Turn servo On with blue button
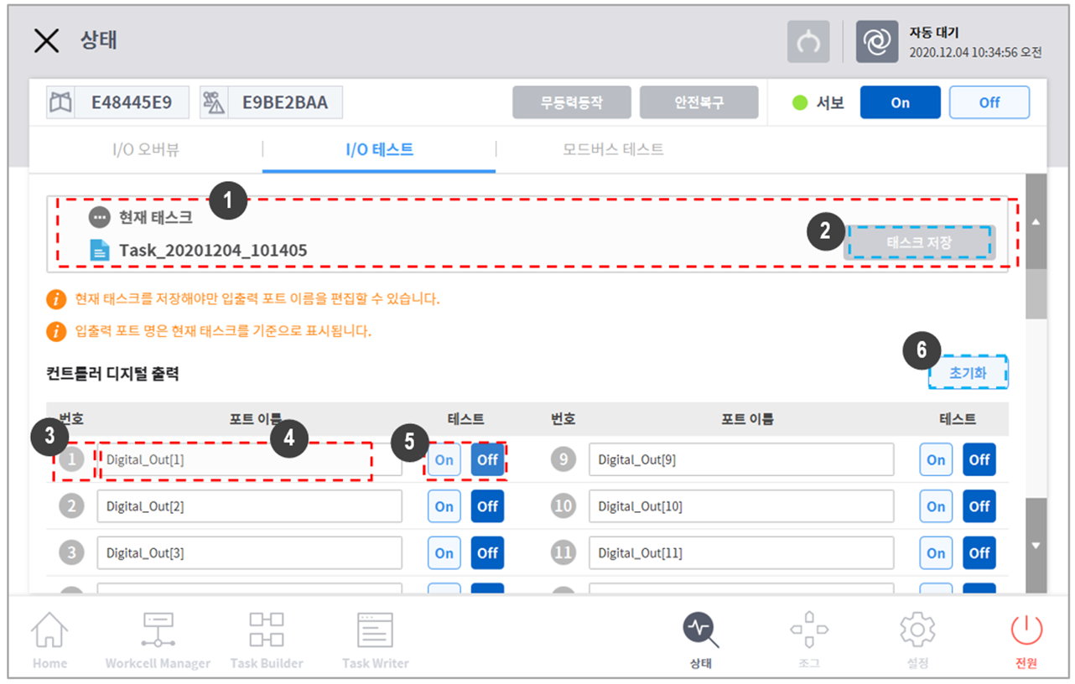Image resolution: width=1075 pixels, height=684 pixels. (x=900, y=102)
